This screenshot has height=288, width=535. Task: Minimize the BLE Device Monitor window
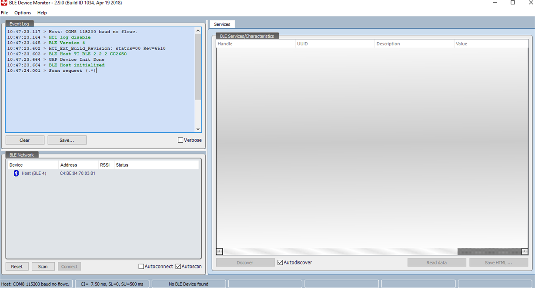click(x=495, y=3)
